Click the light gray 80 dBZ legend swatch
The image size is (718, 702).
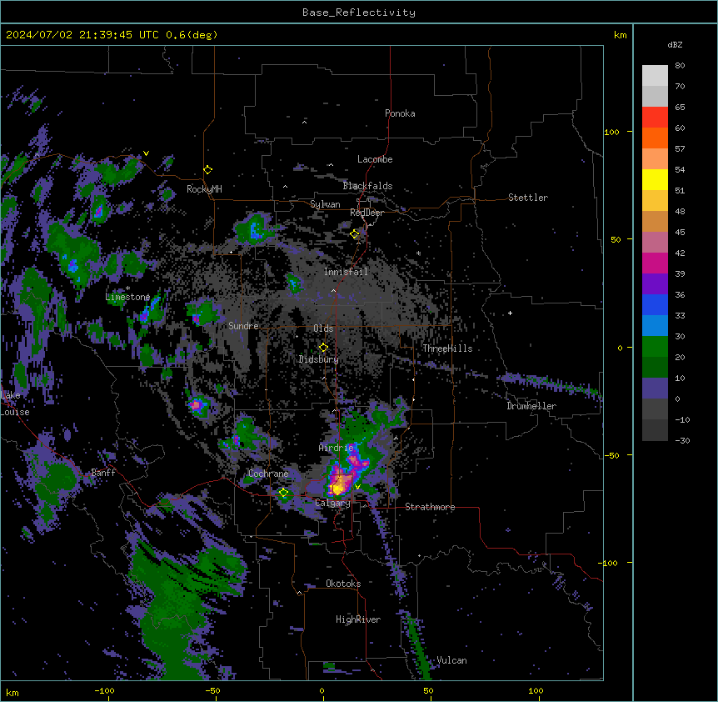click(655, 76)
